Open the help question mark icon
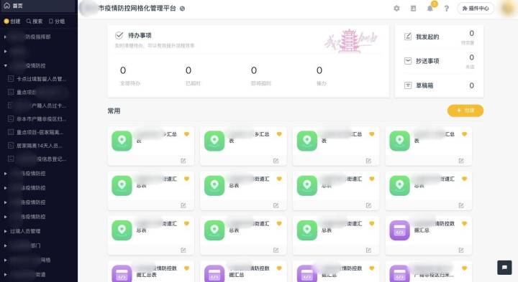Screen dimensions: 518x282 click(x=446, y=9)
